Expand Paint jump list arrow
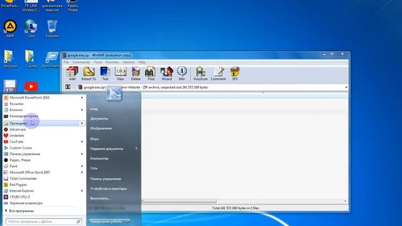 point(82,166)
